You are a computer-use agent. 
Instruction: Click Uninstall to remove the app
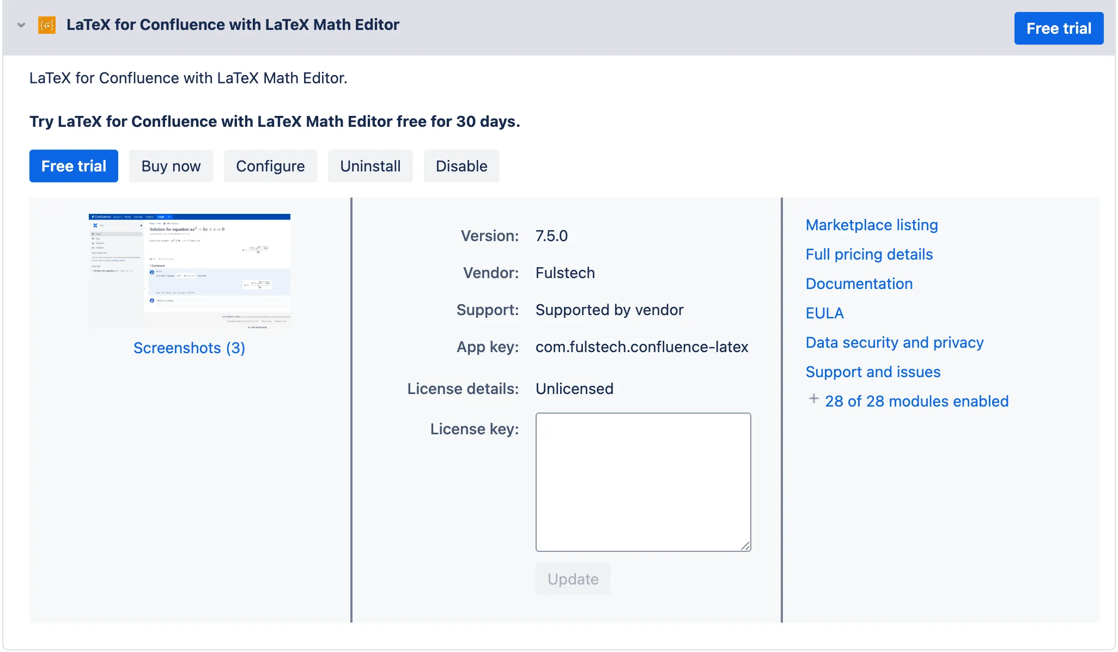coord(370,166)
